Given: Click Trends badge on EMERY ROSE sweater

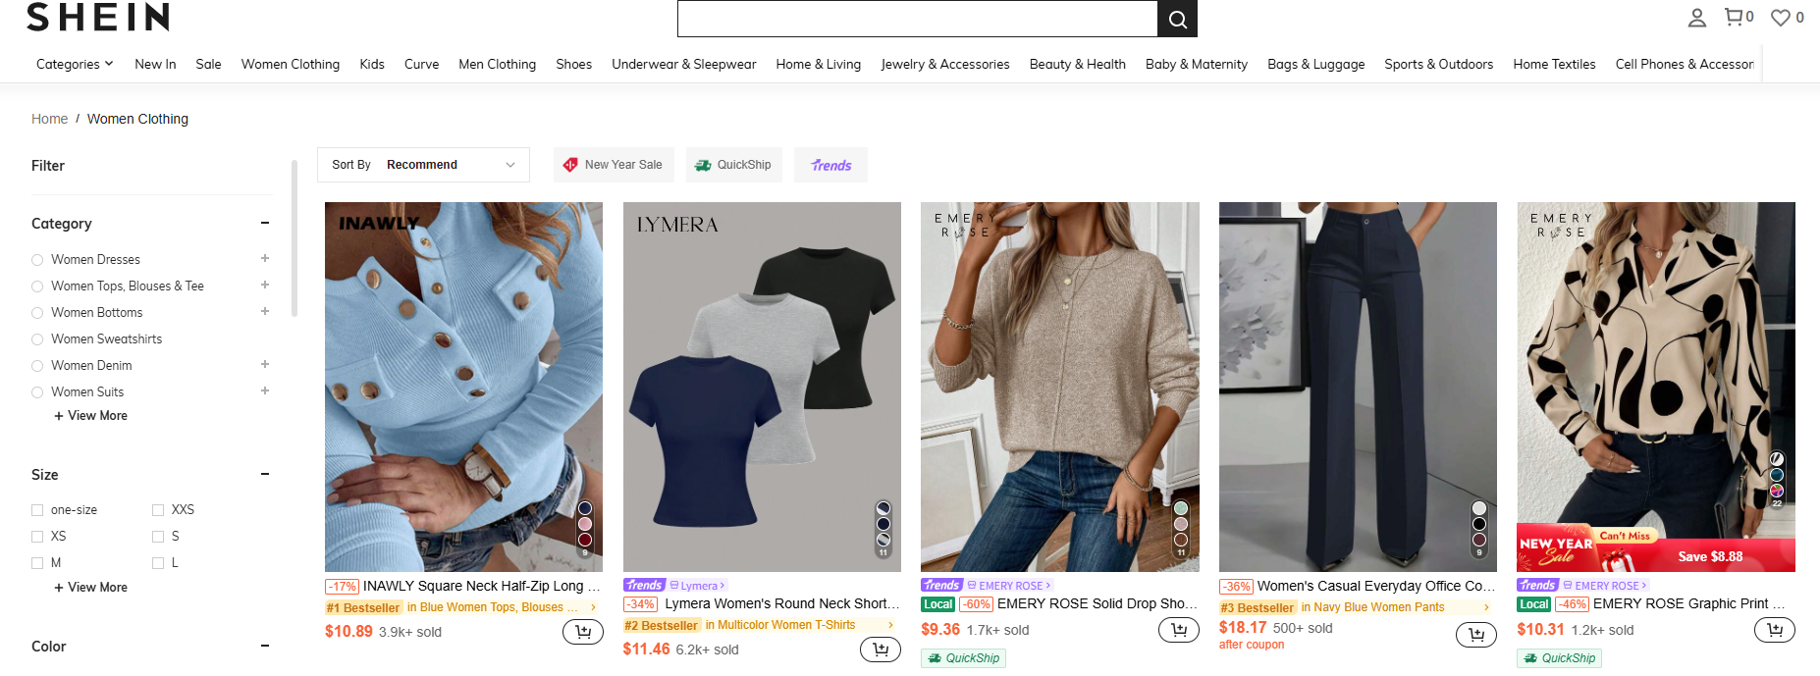Looking at the screenshot, I should click(x=941, y=585).
